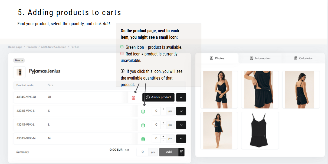Open stock quantities for size M

[x=143, y=139]
